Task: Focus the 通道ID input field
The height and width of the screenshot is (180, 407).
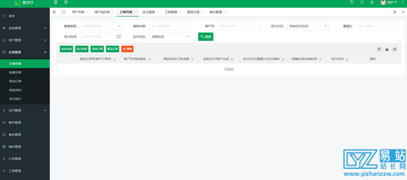Action: tap(377, 26)
